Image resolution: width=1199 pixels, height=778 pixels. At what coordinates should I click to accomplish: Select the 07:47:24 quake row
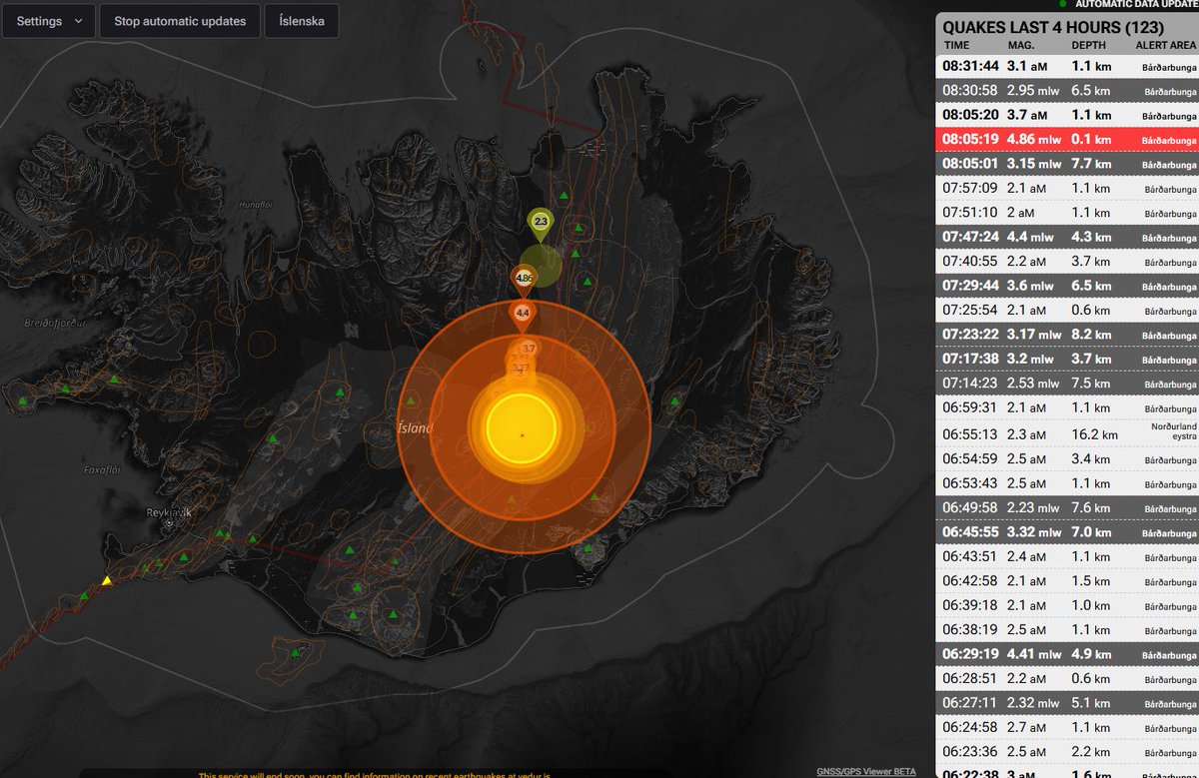click(1066, 237)
